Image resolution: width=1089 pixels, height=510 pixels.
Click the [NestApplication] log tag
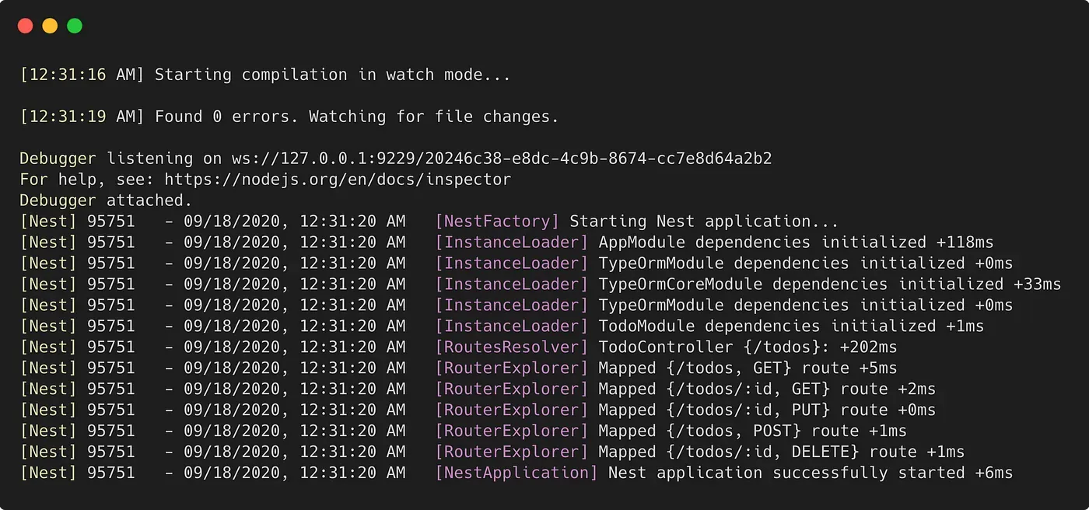coord(516,473)
